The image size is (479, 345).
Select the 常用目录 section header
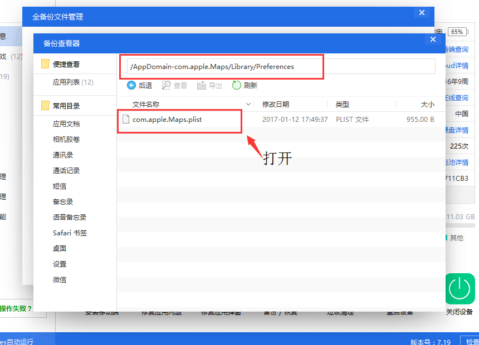(x=66, y=106)
